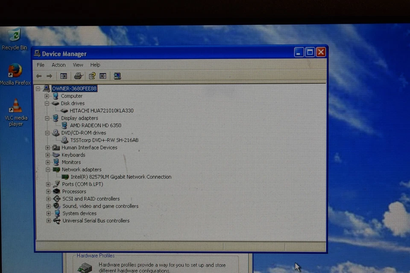The image size is (410, 273).
Task: Expand the Keyboards category
Action: pyautogui.click(x=48, y=155)
